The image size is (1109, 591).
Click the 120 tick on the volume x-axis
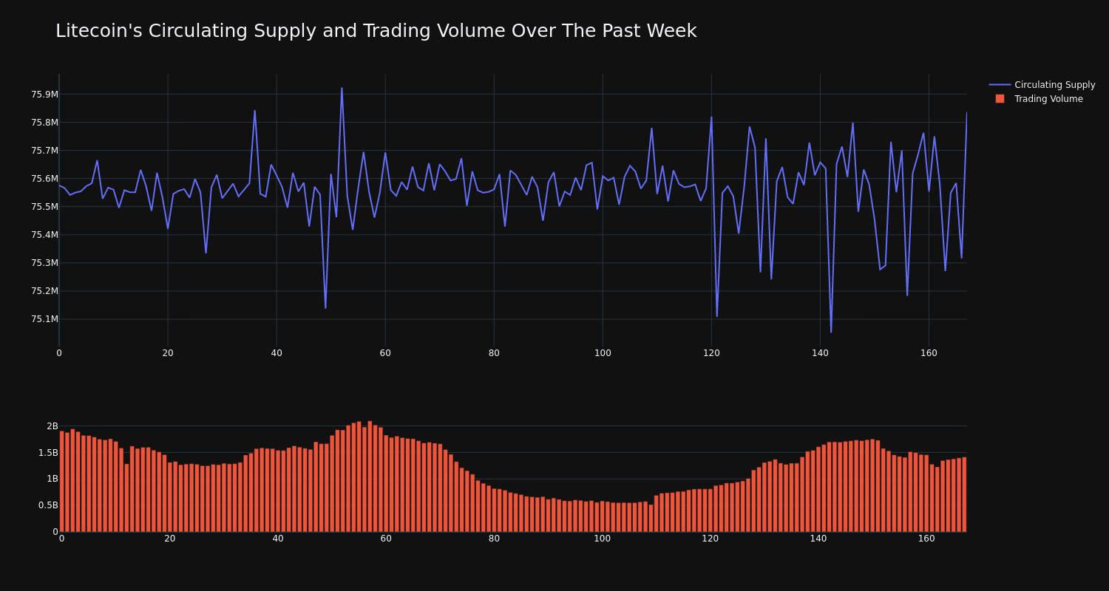point(710,539)
